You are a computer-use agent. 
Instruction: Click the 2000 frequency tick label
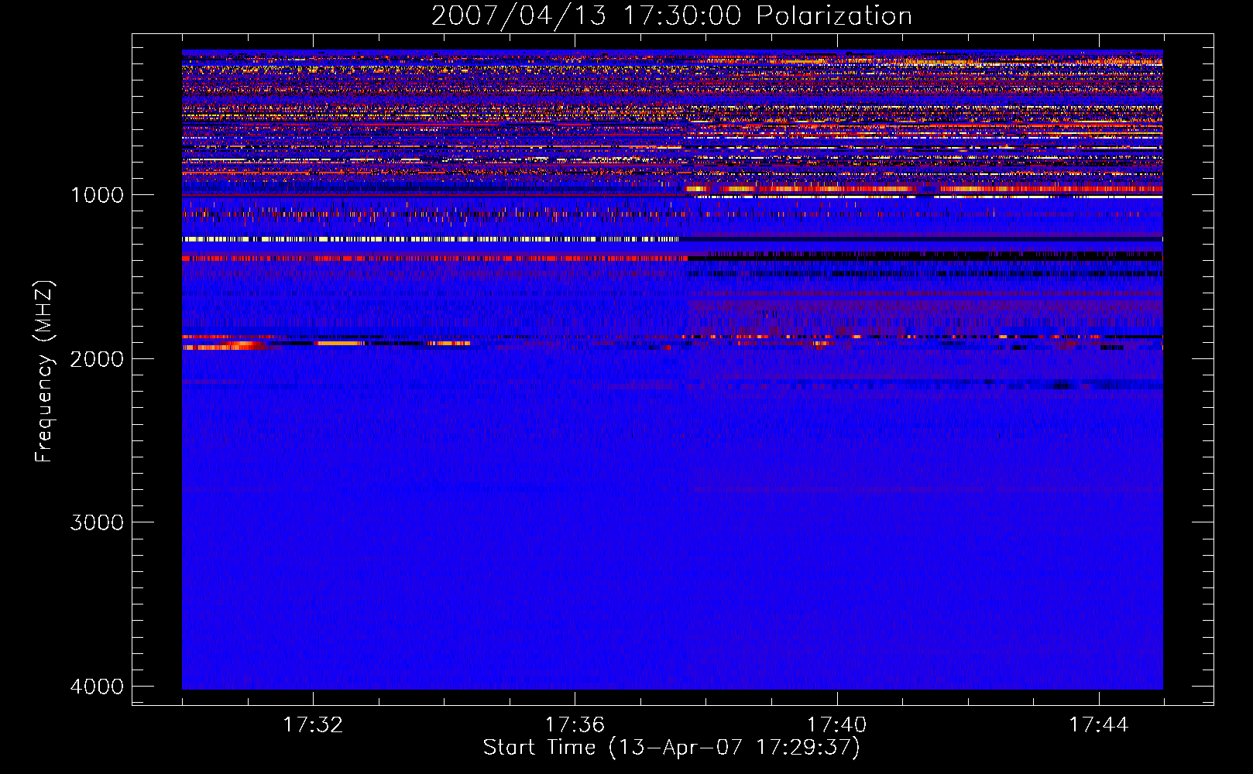click(x=97, y=359)
